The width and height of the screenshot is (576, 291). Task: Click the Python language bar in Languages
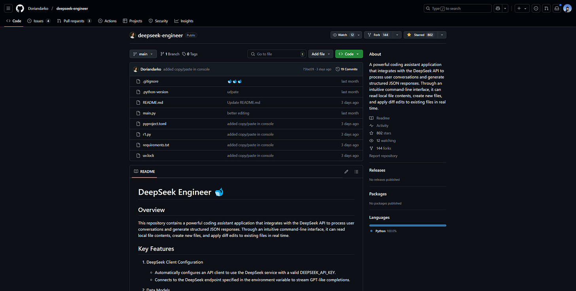pos(407,225)
